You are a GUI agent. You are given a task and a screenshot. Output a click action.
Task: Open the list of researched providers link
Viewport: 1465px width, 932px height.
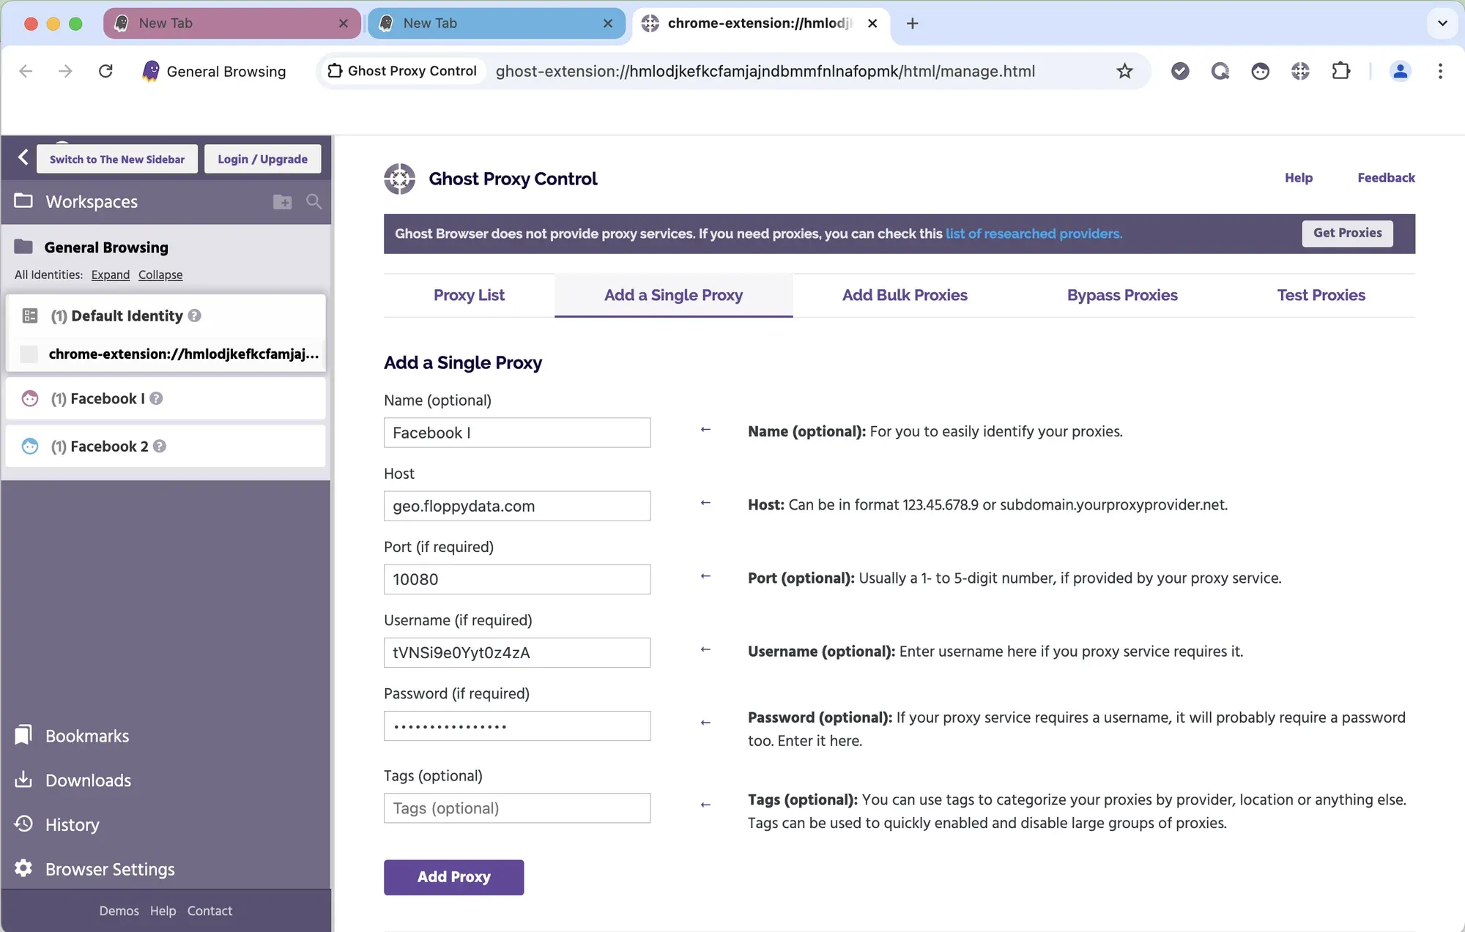(x=1033, y=234)
